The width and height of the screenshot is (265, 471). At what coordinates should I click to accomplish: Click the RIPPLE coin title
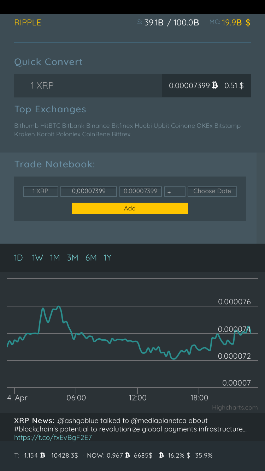coord(28,23)
